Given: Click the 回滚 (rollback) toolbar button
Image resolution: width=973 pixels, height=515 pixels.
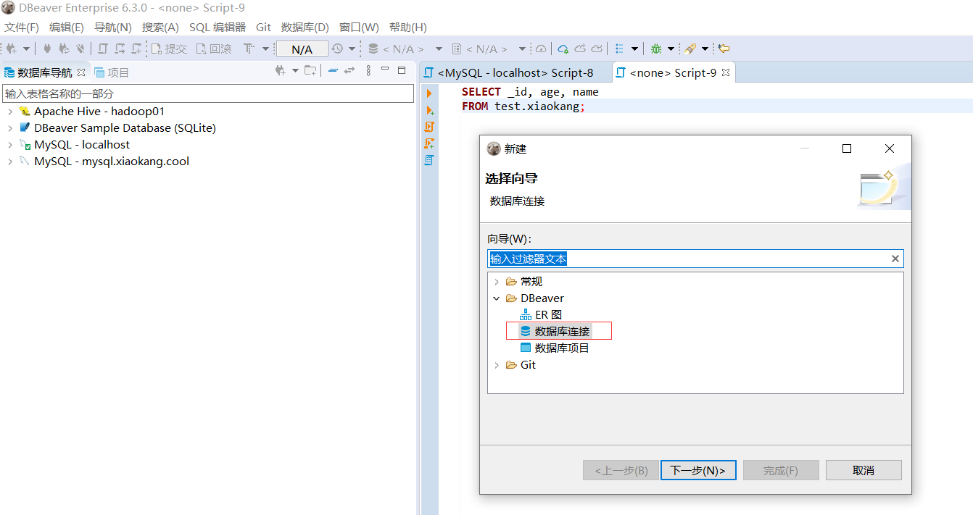Looking at the screenshot, I should (x=214, y=49).
